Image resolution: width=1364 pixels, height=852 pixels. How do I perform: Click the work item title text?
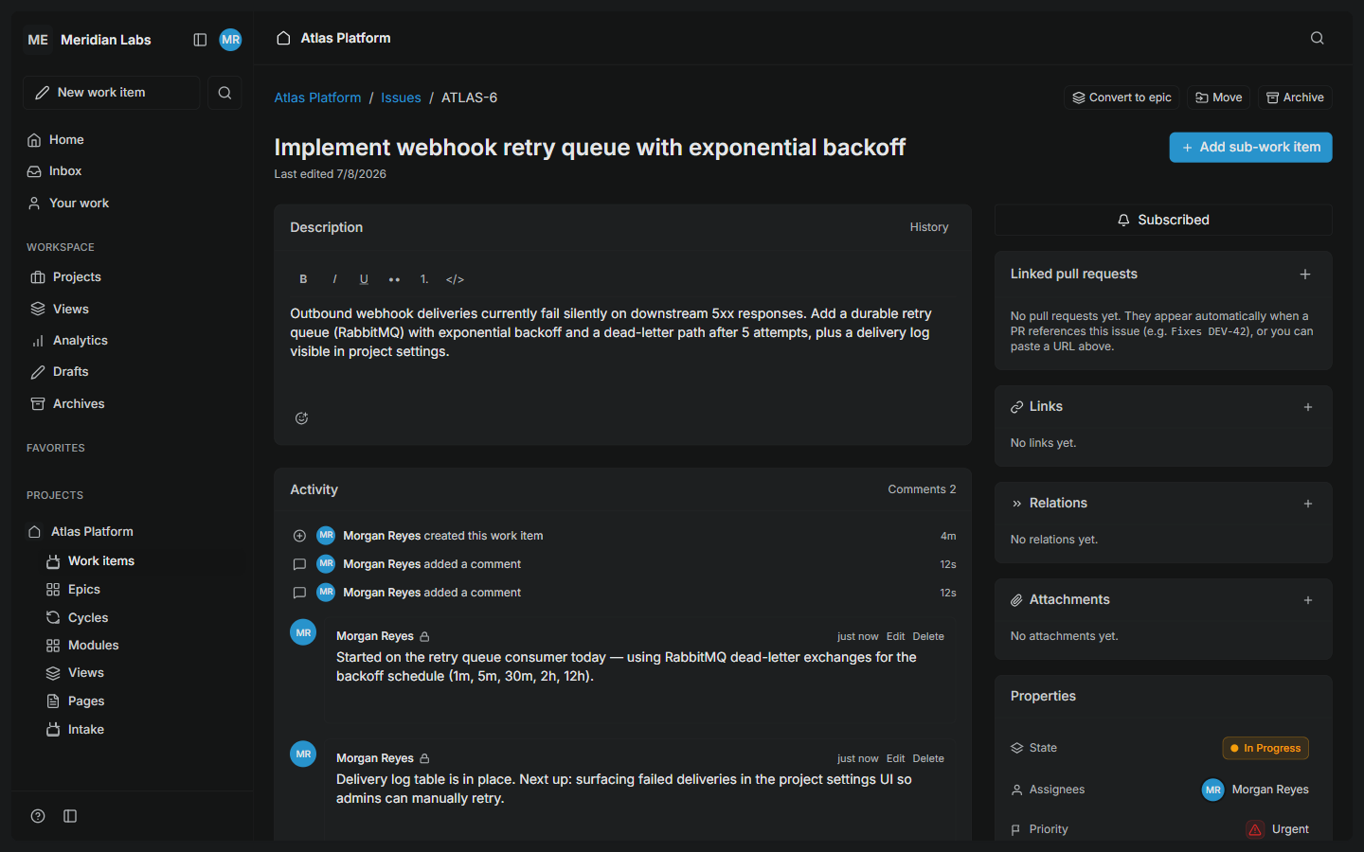(589, 148)
